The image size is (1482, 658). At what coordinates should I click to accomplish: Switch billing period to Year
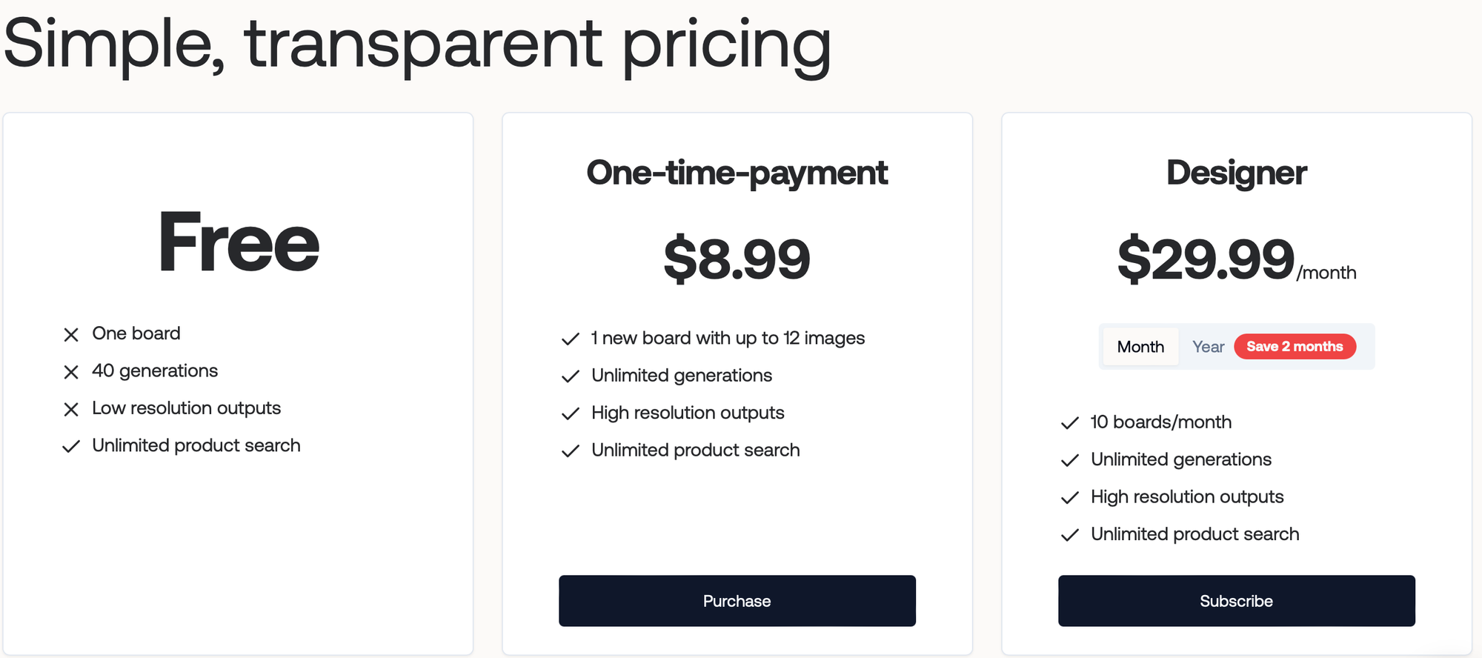[1208, 347]
